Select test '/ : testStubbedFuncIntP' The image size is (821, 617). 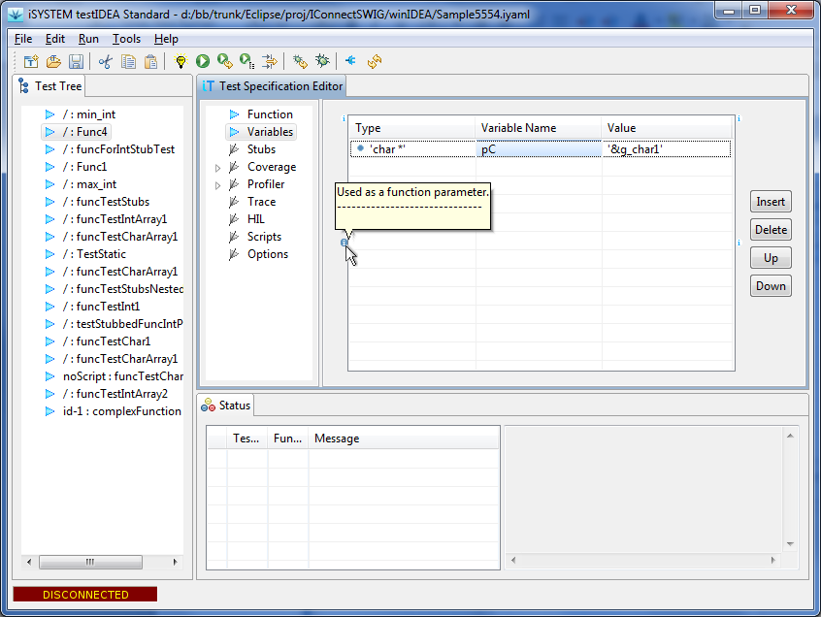123,324
